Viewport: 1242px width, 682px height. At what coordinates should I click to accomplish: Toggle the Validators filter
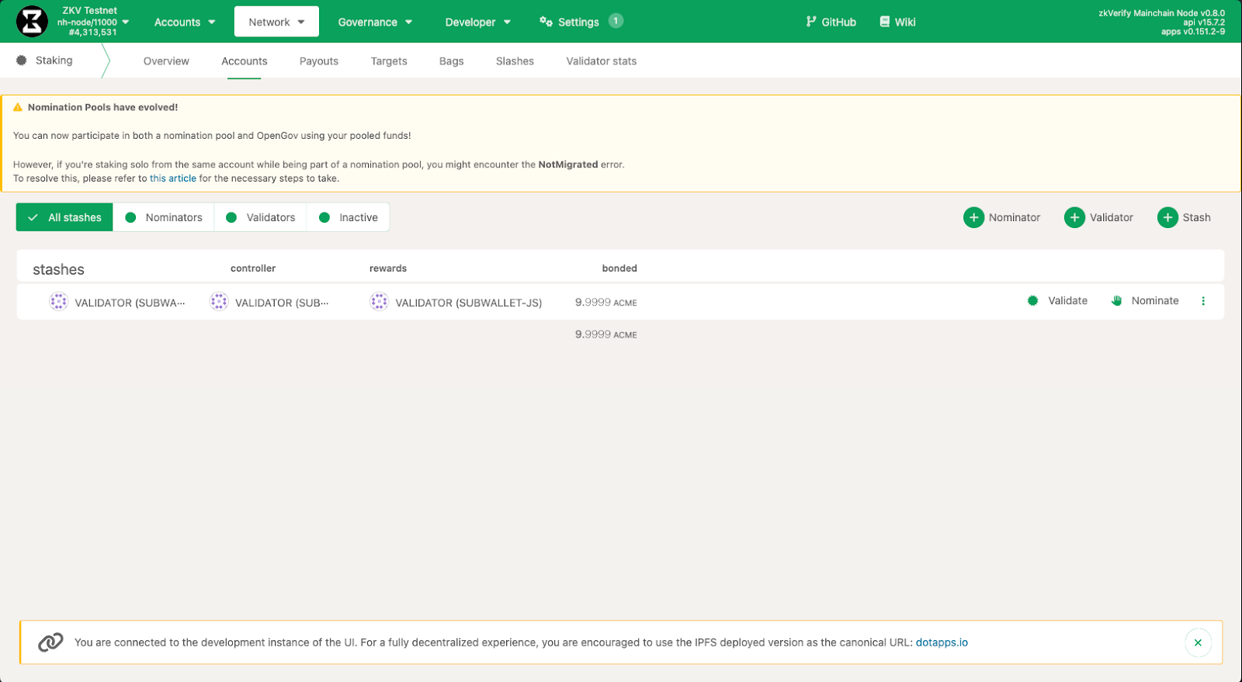pos(261,217)
